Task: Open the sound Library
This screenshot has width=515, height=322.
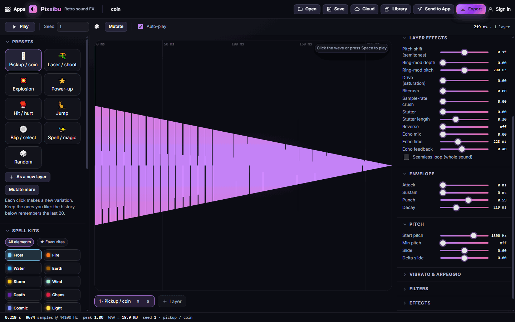Action: point(396,9)
